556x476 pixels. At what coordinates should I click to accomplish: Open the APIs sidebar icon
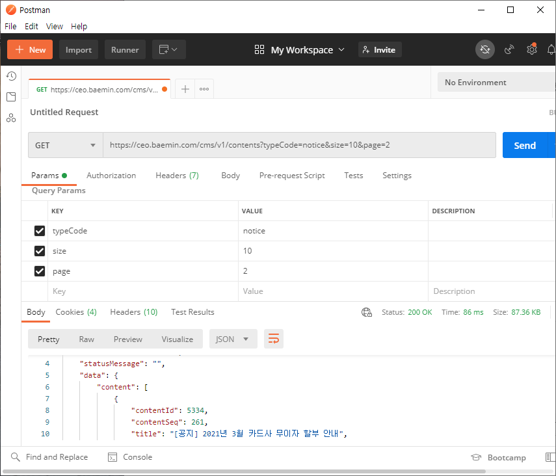(x=11, y=118)
